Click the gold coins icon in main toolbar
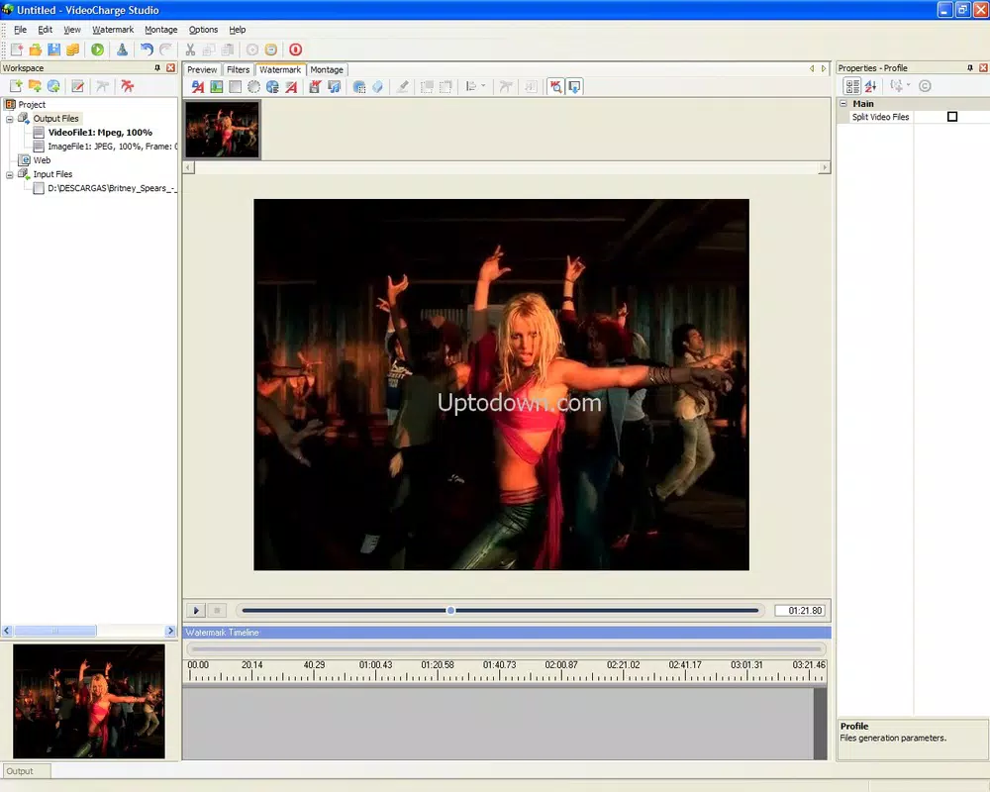The height and width of the screenshot is (792, 990). (73, 49)
